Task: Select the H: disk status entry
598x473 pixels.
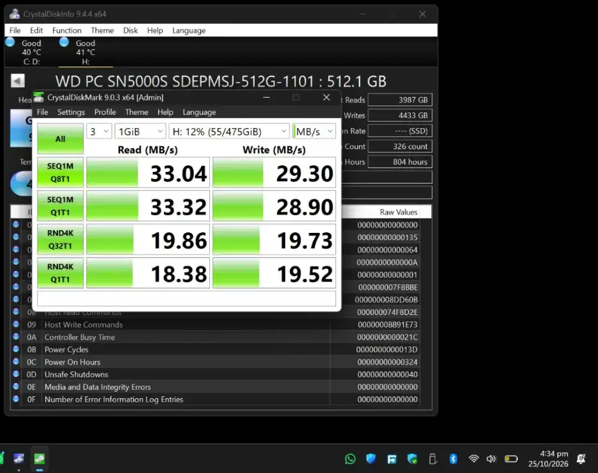Action: 85,52
